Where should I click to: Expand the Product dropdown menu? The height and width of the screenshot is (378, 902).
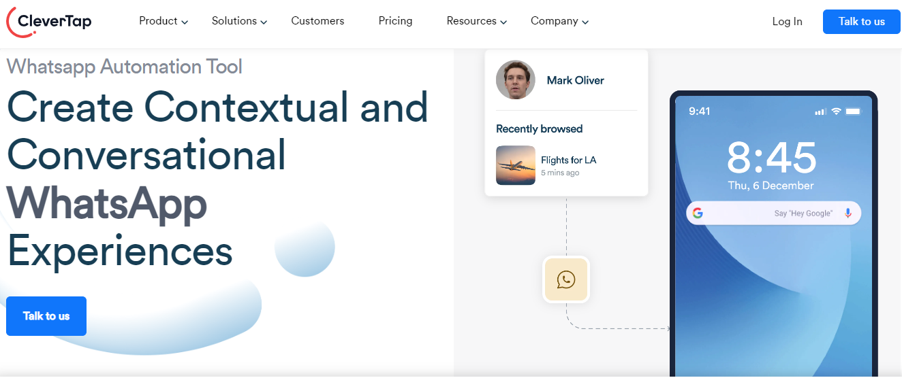tap(163, 21)
